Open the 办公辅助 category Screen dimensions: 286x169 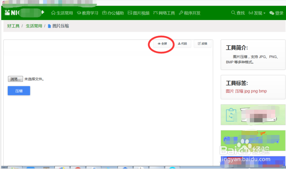[113, 13]
